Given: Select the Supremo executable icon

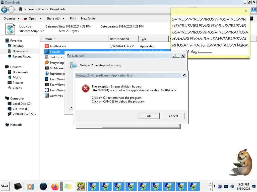Looking at the screenshot, I should coord(47,73).
